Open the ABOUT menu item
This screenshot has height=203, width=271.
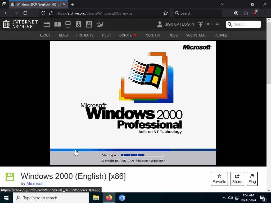[45, 35]
